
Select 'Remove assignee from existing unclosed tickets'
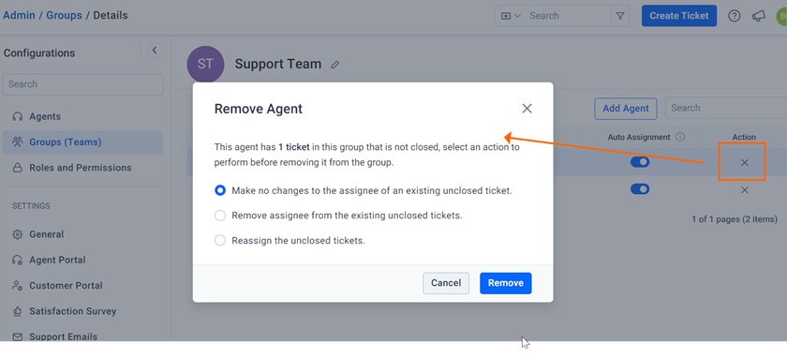[220, 216]
